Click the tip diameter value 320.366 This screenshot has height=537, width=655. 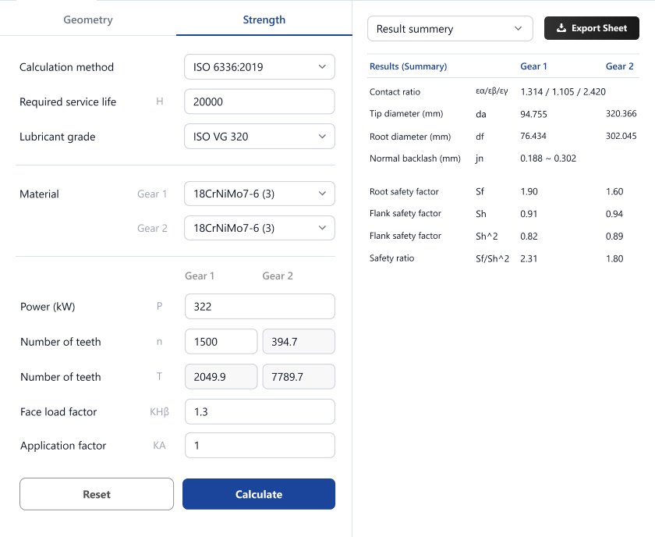tap(621, 114)
